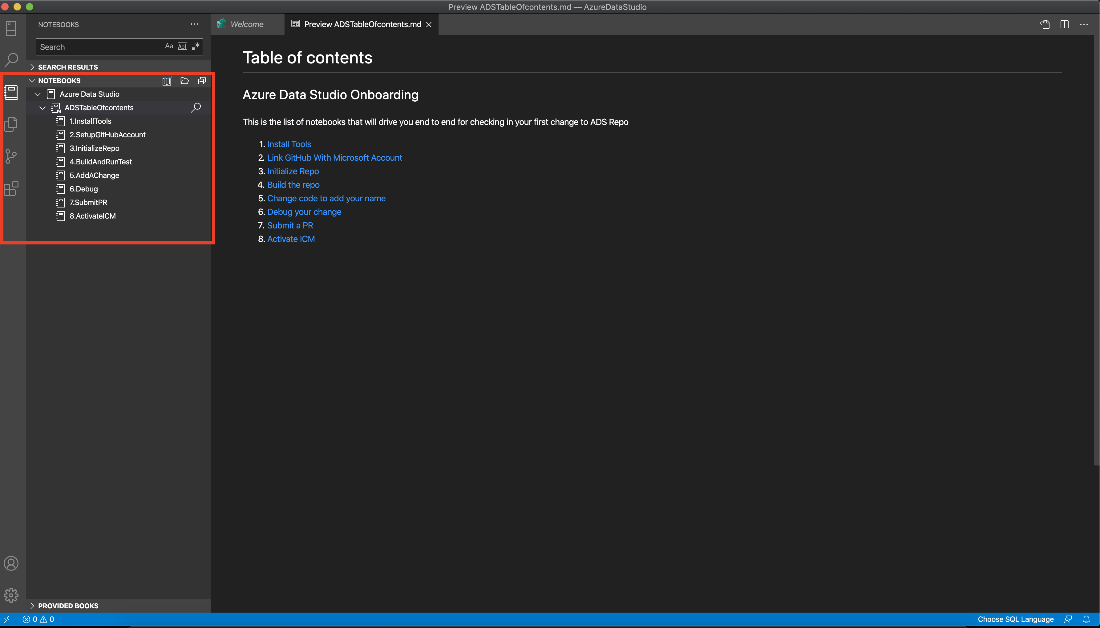The image size is (1100, 628).
Task: Toggle whole word matching in search
Action: (x=182, y=46)
